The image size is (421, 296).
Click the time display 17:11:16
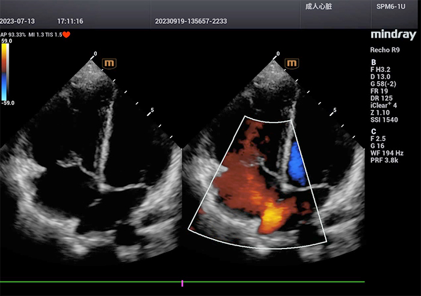70,21
